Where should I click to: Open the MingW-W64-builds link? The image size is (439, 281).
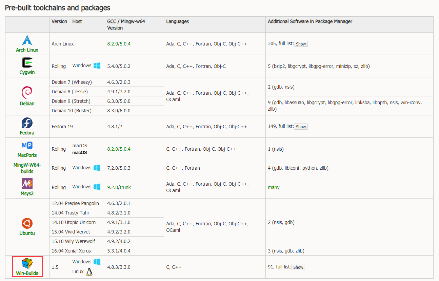(27, 168)
